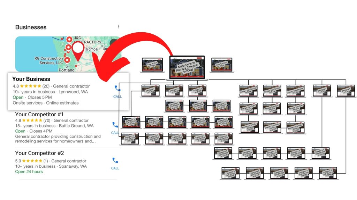Click the Businesses heading
This screenshot has width=357, height=200.
coord(31,27)
